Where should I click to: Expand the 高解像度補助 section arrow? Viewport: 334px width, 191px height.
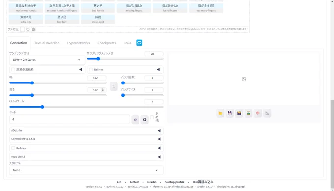(x=81, y=69)
